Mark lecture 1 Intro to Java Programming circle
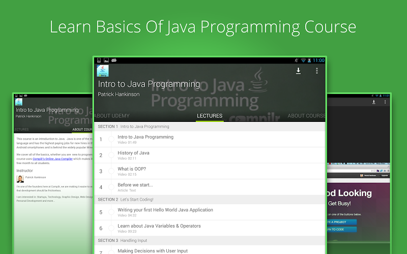 tap(111, 139)
